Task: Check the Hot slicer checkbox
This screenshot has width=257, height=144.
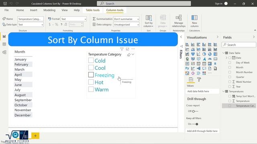Action: click(x=91, y=82)
